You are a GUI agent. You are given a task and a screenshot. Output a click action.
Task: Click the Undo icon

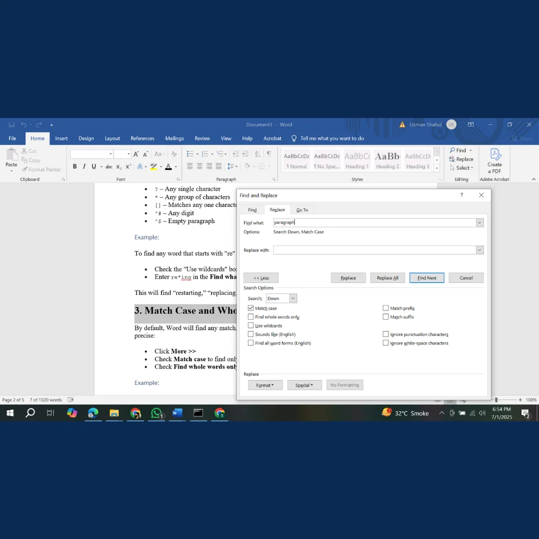point(23,125)
